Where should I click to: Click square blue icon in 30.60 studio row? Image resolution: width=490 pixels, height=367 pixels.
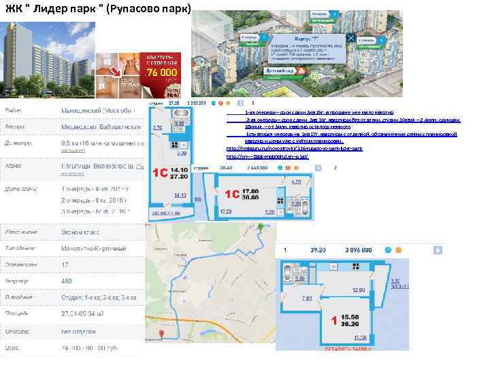pos(318,168)
